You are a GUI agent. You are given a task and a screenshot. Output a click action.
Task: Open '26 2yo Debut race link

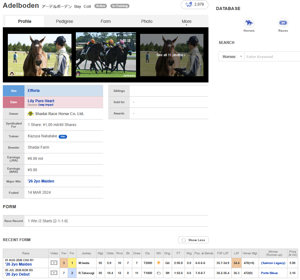click(x=18, y=274)
